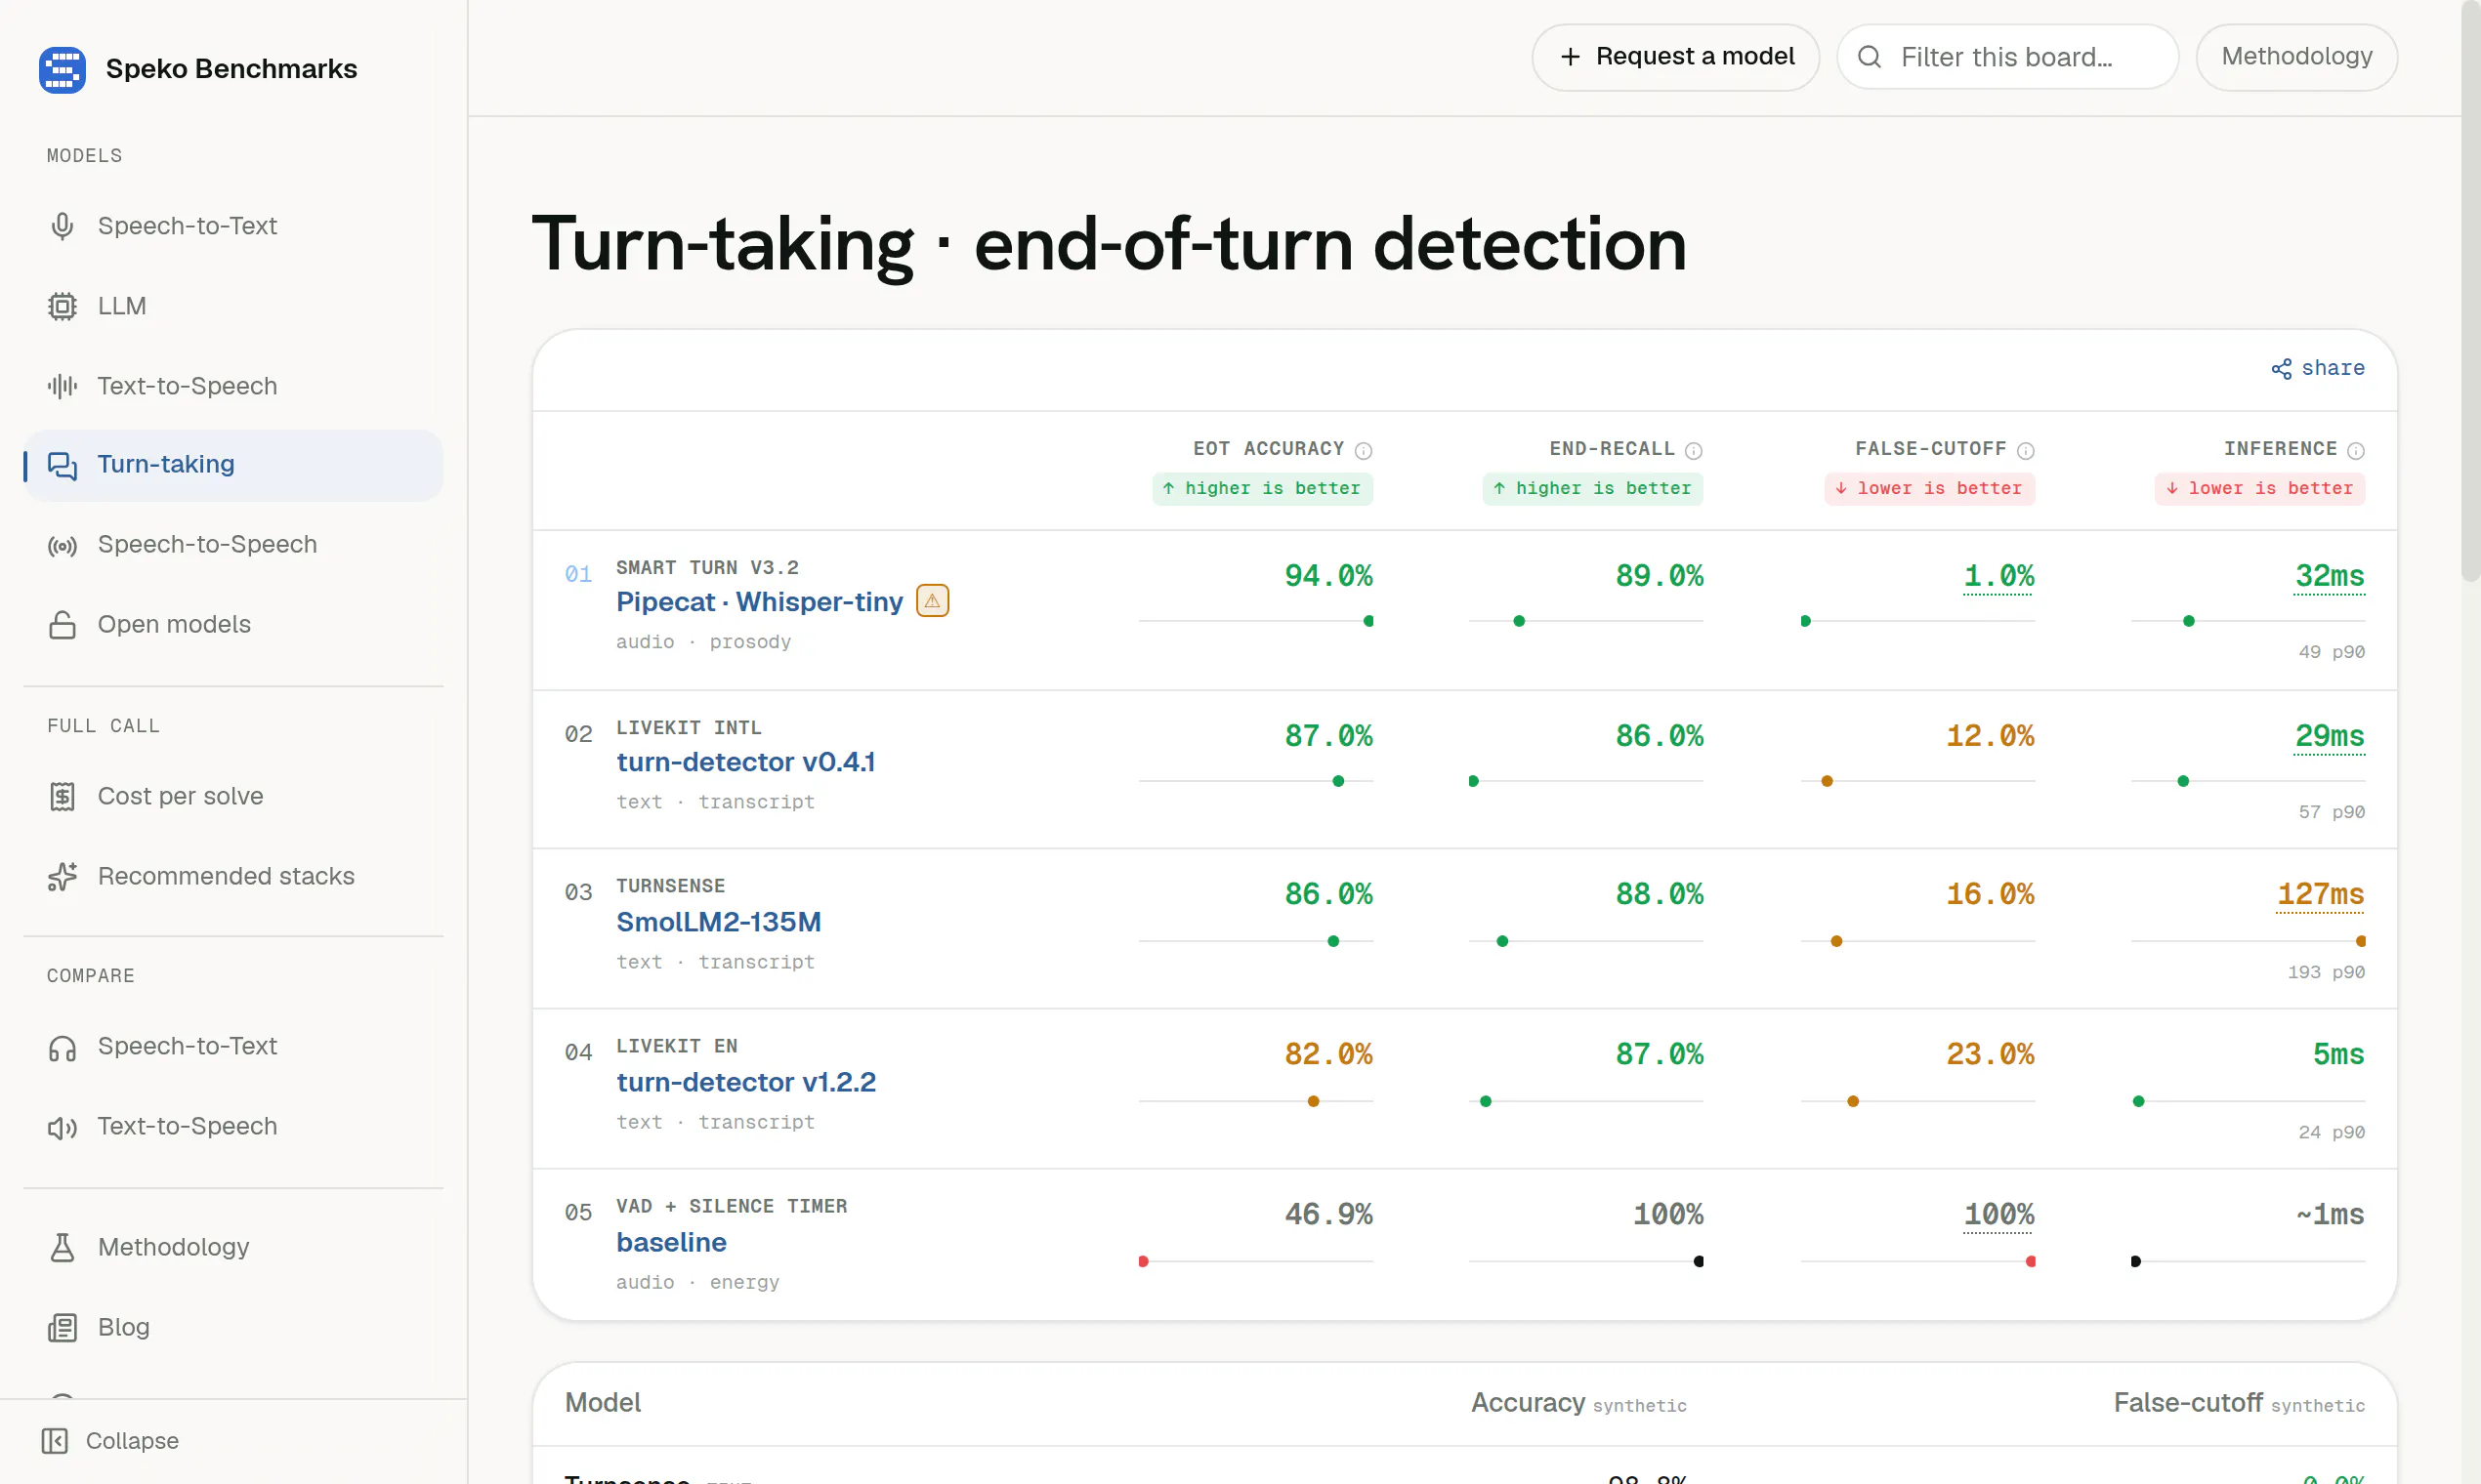This screenshot has width=2481, height=1484.
Task: Click the Compare Text-to-Speech speaker icon
Action: [x=63, y=1127]
